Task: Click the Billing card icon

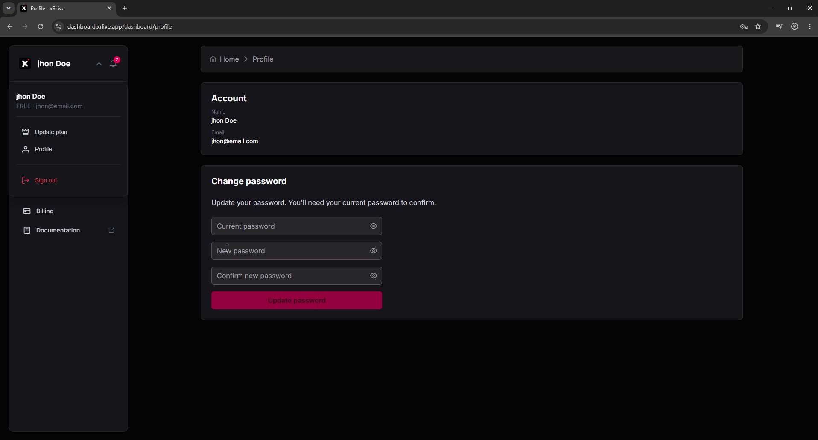Action: tap(27, 211)
